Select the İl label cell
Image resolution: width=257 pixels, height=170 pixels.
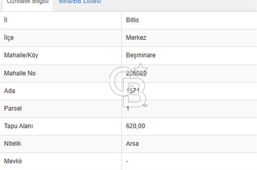pyautogui.click(x=6, y=20)
